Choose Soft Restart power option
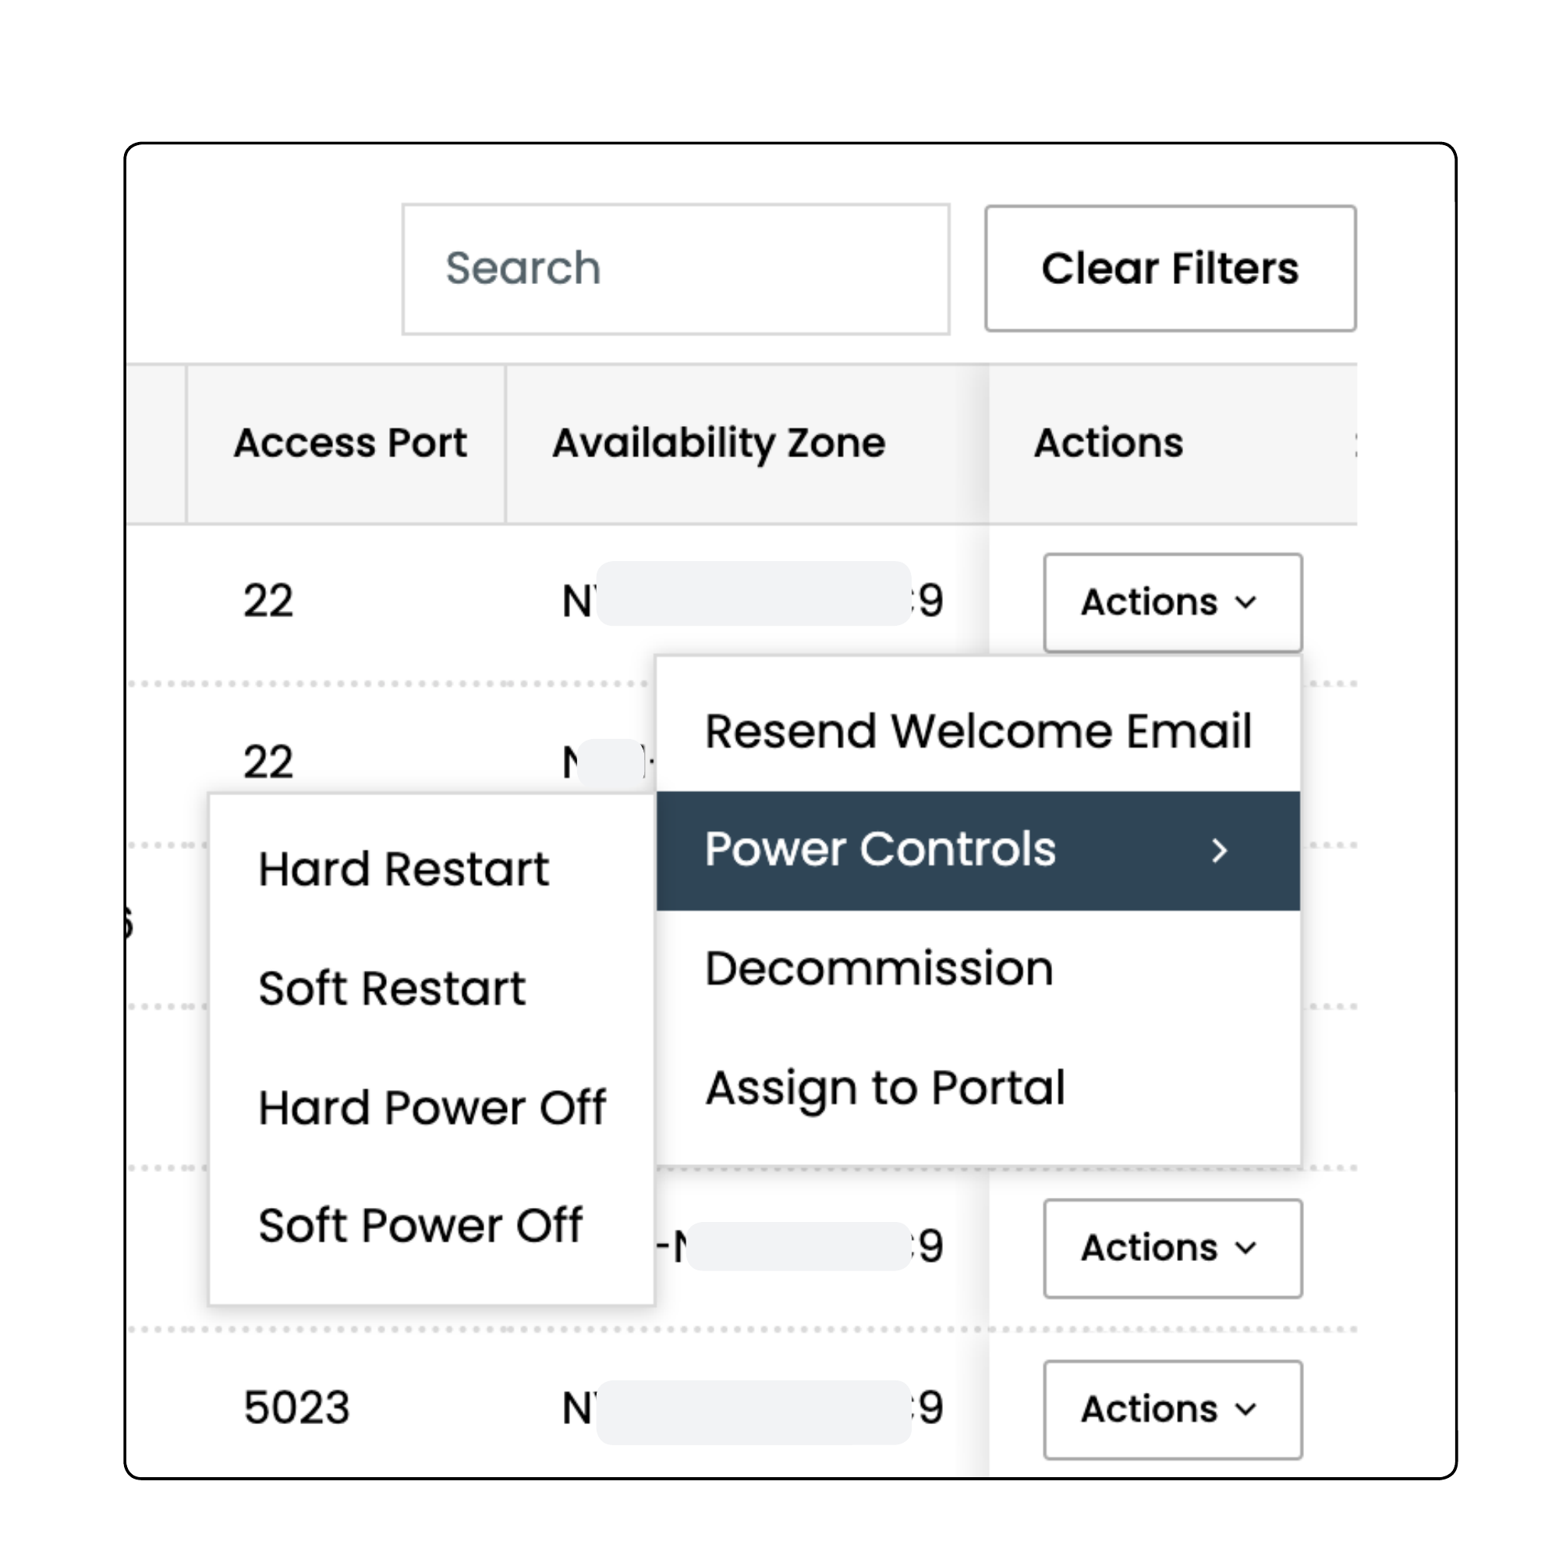Image resolution: width=1559 pixels, height=1563 pixels. [x=392, y=989]
